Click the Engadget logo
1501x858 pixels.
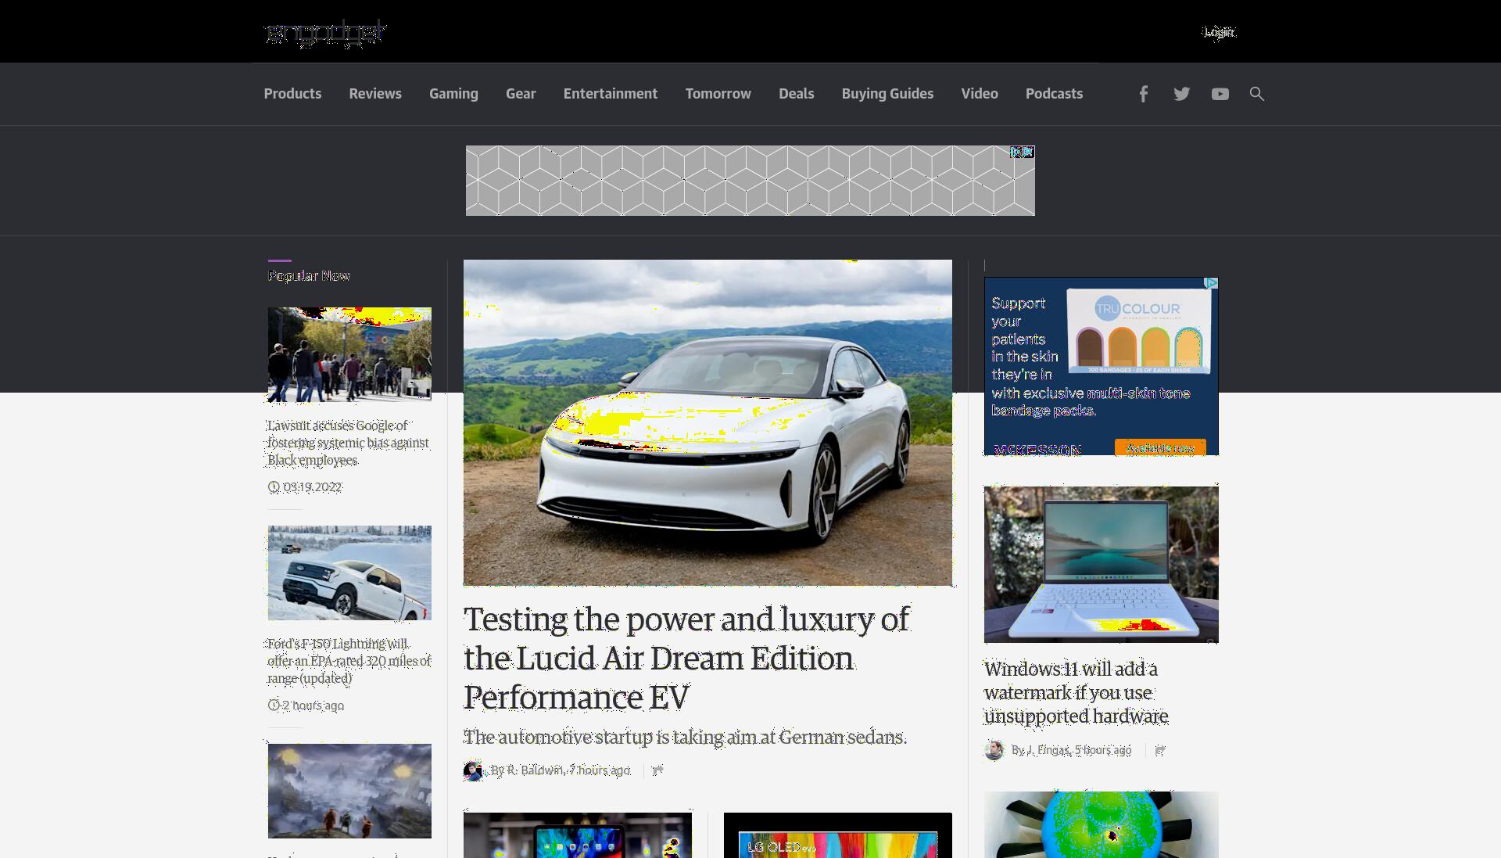[x=325, y=33]
